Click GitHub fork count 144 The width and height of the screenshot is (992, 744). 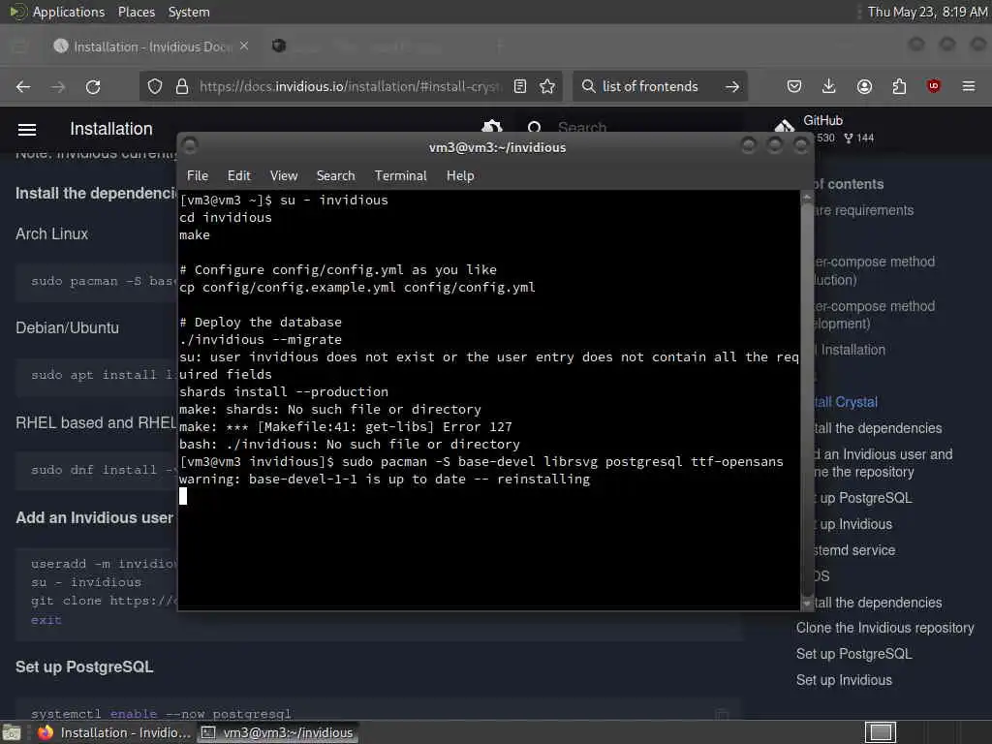click(x=859, y=138)
